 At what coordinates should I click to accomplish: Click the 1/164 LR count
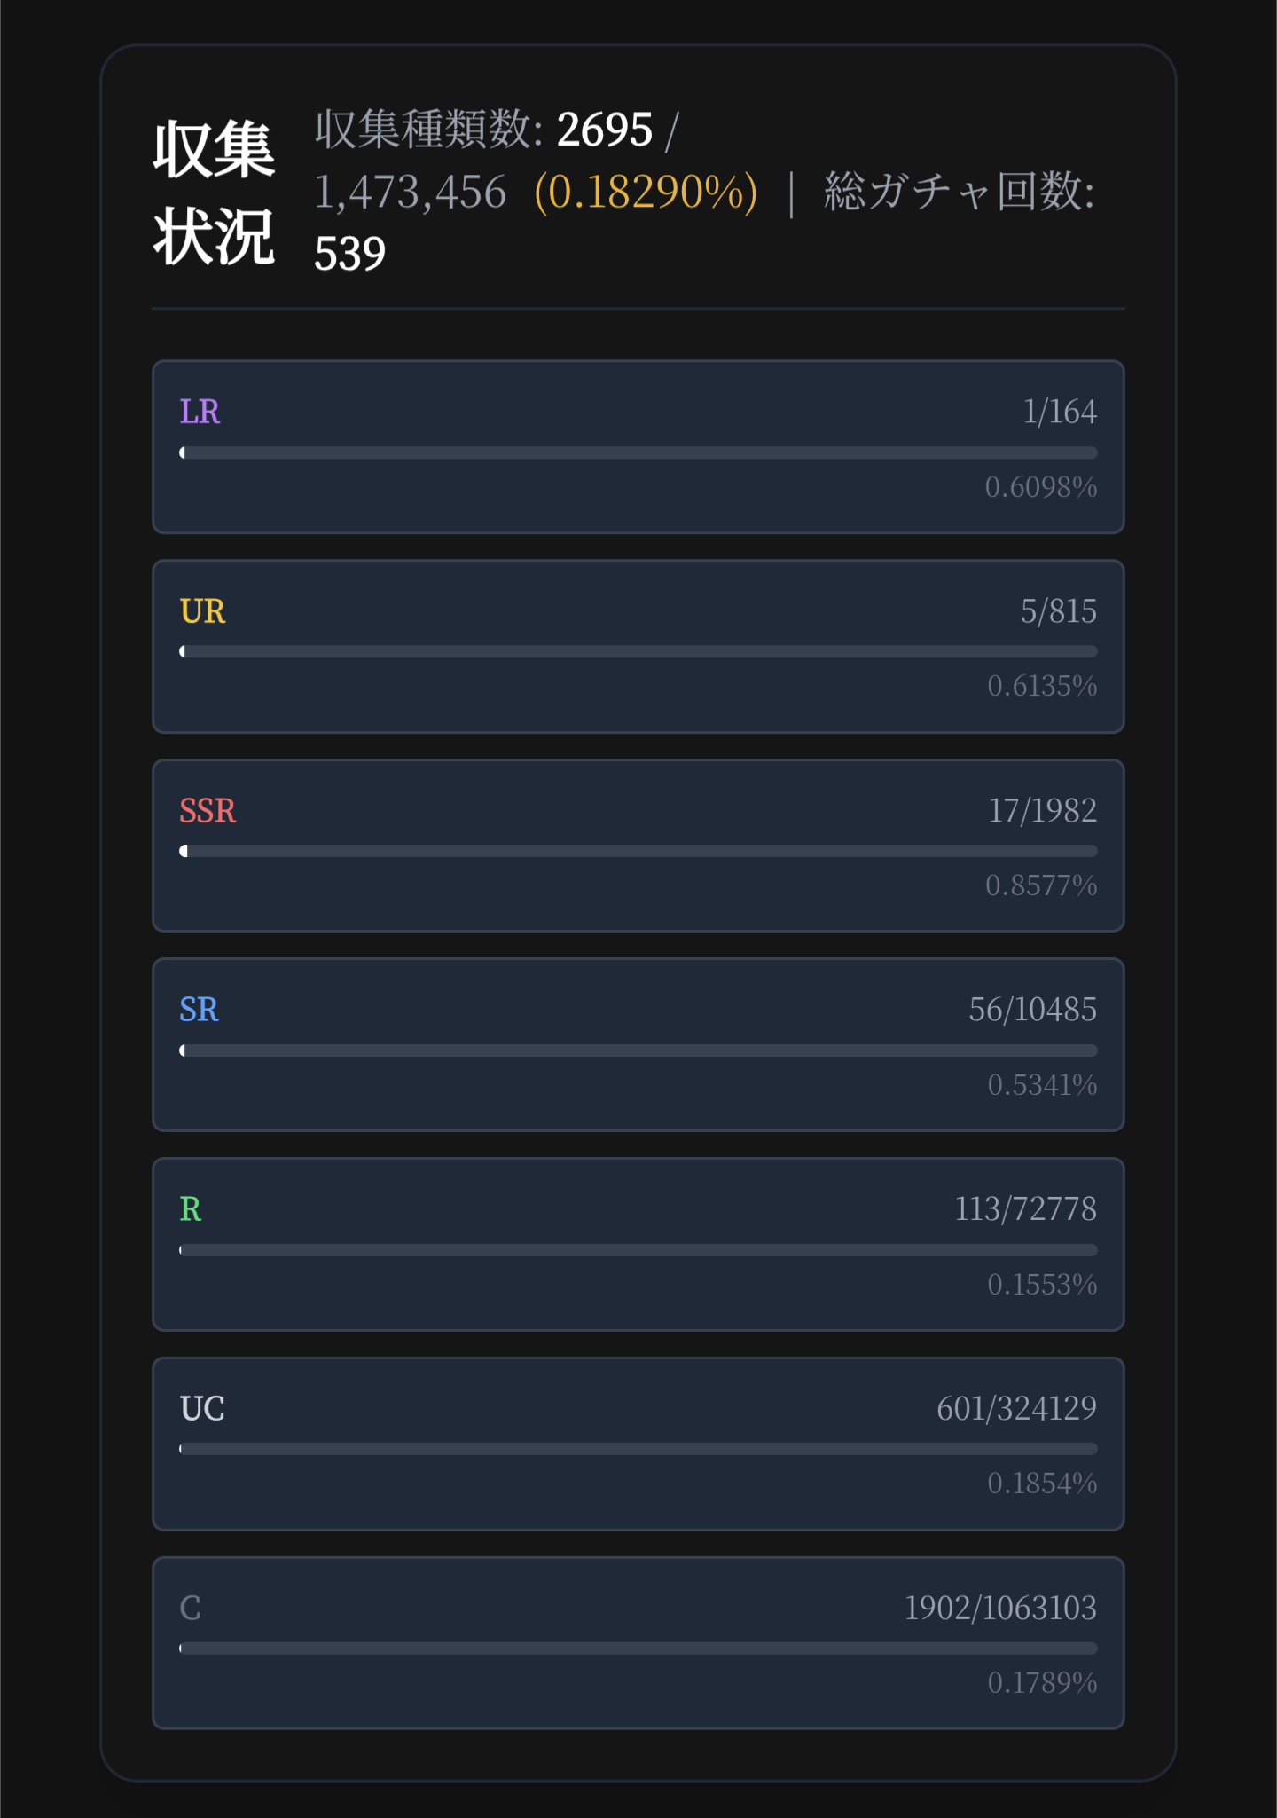tap(1059, 412)
